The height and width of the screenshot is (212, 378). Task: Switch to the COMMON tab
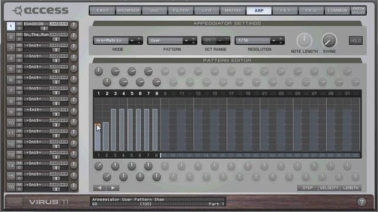pyautogui.click(x=337, y=11)
